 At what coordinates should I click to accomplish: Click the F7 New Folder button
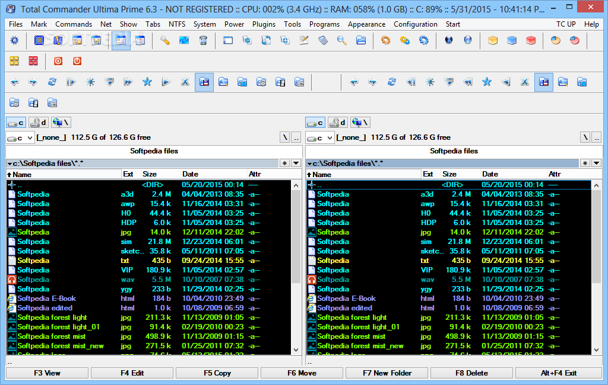387,373
